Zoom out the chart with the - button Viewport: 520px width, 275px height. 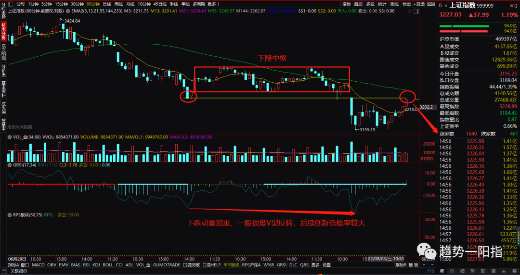[432, 265]
